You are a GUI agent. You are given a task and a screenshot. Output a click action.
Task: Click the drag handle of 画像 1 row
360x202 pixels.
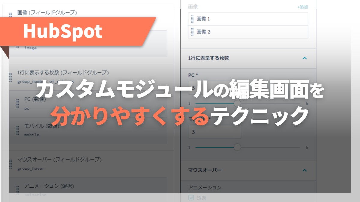click(x=192, y=19)
